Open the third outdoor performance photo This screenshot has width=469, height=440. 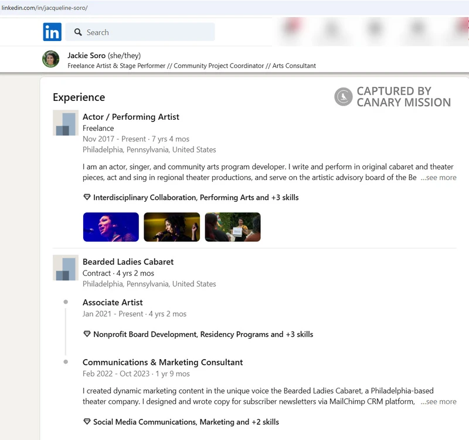click(232, 226)
